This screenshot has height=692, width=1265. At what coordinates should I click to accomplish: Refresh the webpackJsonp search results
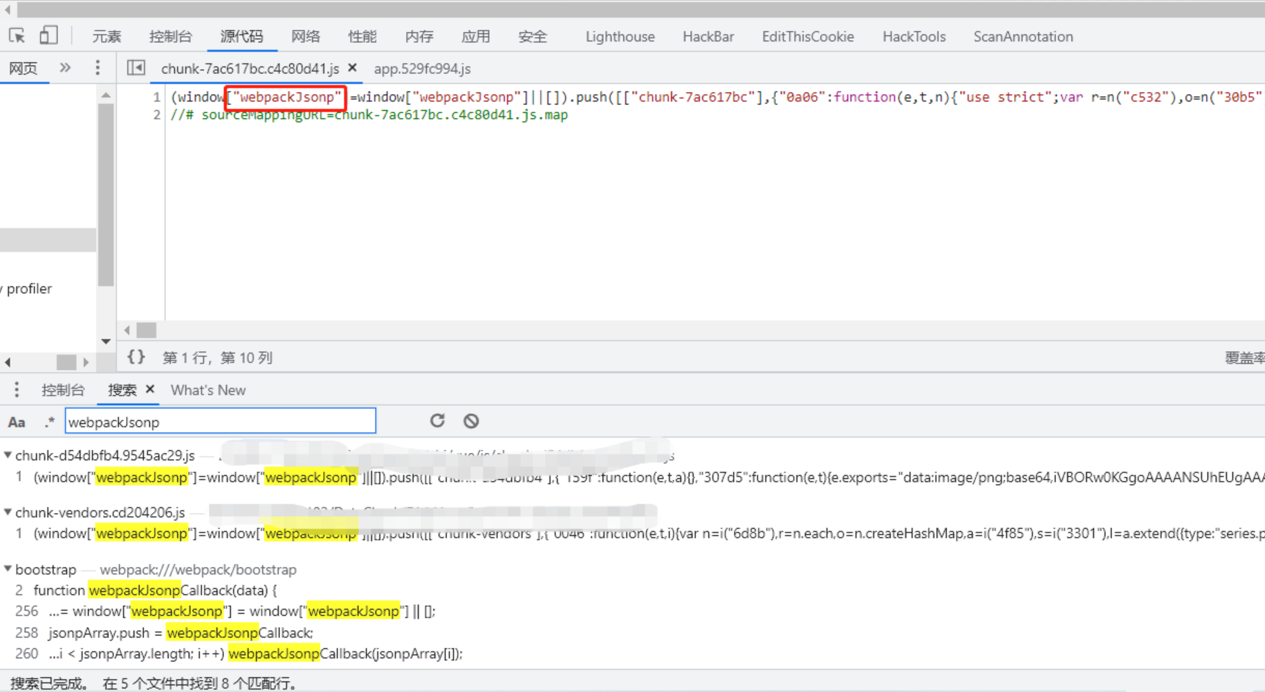tap(438, 420)
